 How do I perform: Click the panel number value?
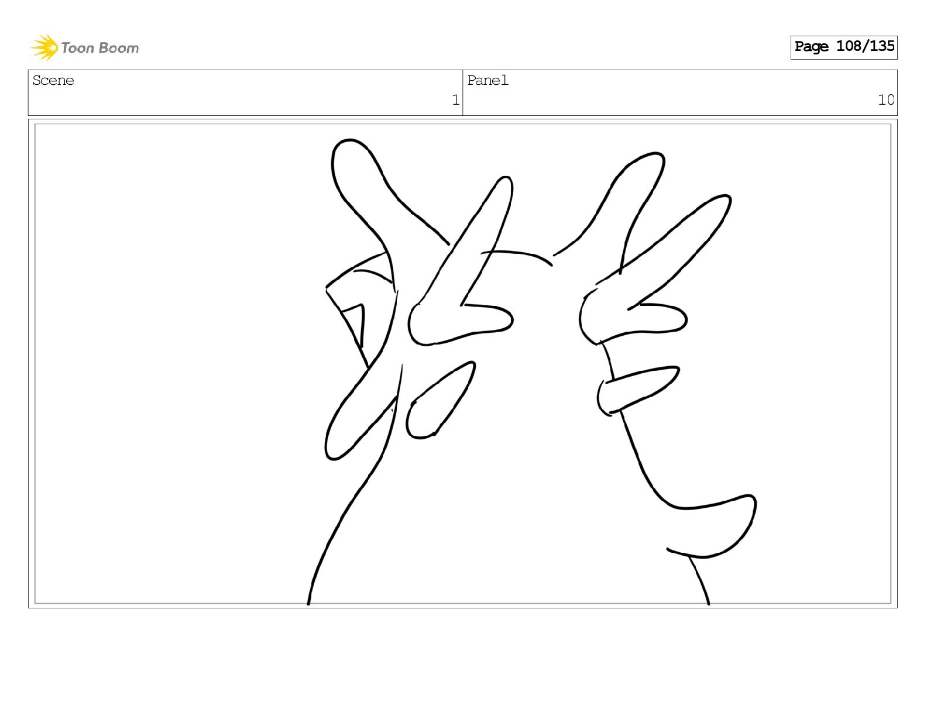pyautogui.click(x=886, y=100)
